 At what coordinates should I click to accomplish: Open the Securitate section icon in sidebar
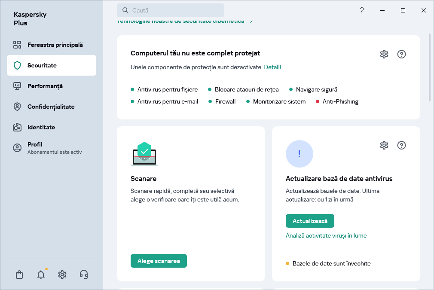click(x=17, y=65)
